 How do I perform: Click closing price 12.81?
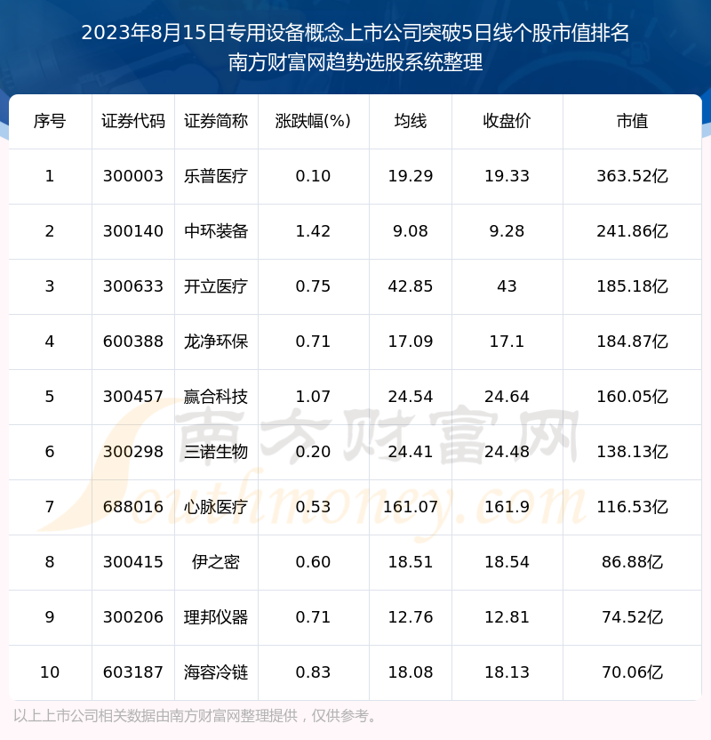pyautogui.click(x=507, y=618)
